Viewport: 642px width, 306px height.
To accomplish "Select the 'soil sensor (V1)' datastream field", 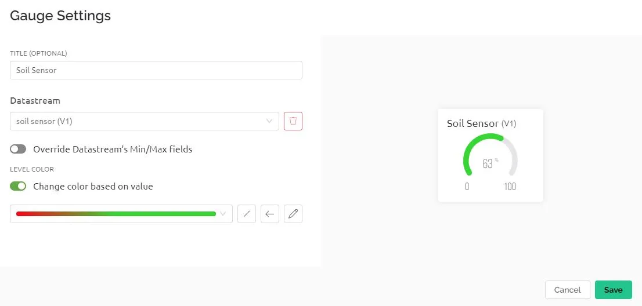I will pyautogui.click(x=144, y=121).
